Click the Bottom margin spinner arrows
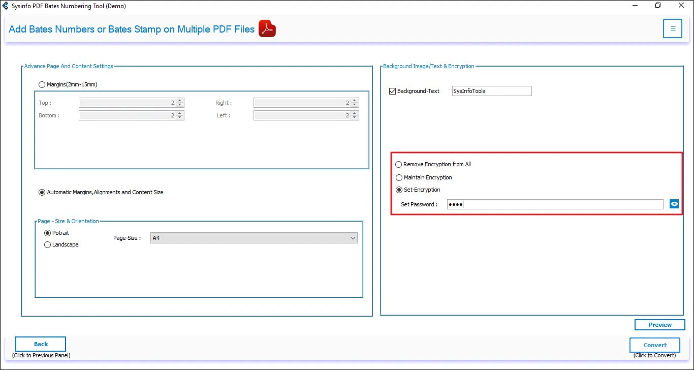Screen dimensions: 694x370 pos(180,115)
